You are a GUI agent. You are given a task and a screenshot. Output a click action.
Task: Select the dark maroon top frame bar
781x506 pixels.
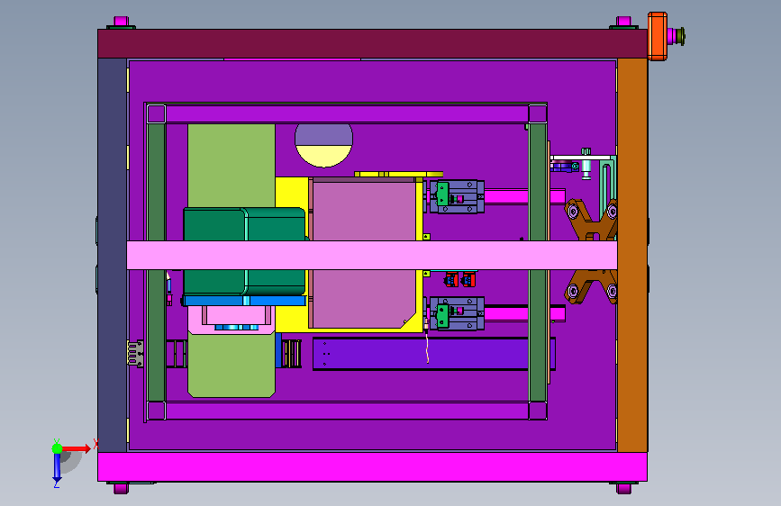click(372, 44)
